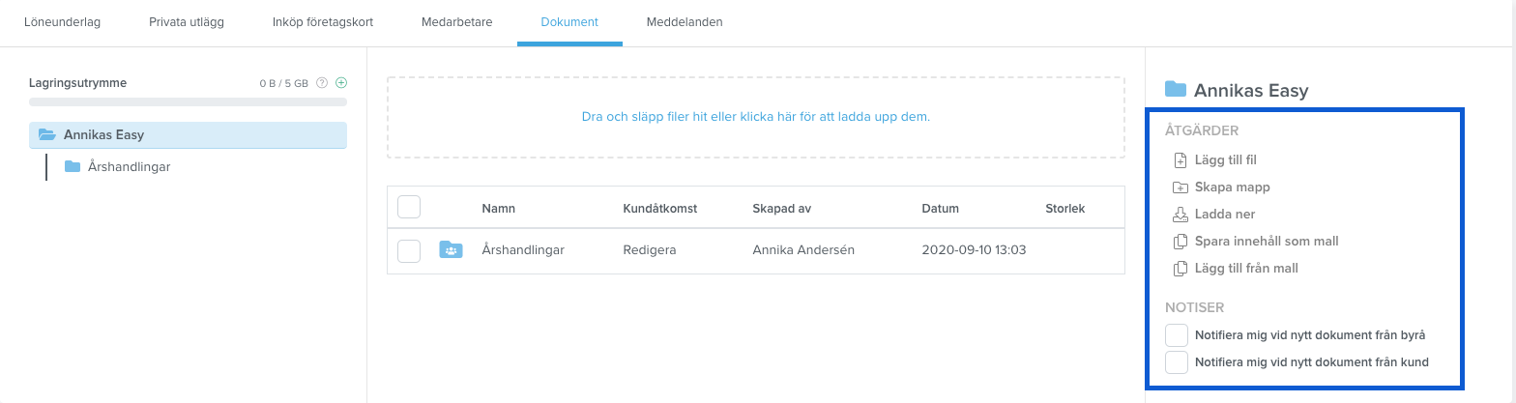The width and height of the screenshot is (1516, 403).
Task: Enable Notifiera mig vid nytt dokument från kund
Action: pos(1177,362)
